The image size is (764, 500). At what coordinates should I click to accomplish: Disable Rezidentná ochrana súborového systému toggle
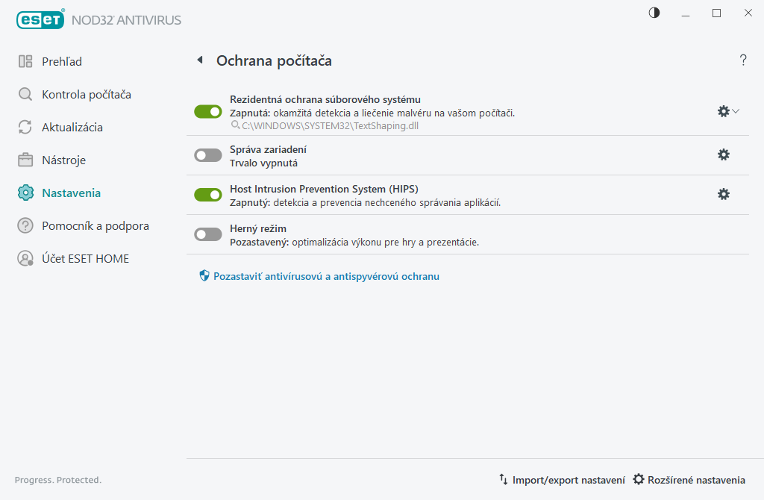tap(208, 111)
